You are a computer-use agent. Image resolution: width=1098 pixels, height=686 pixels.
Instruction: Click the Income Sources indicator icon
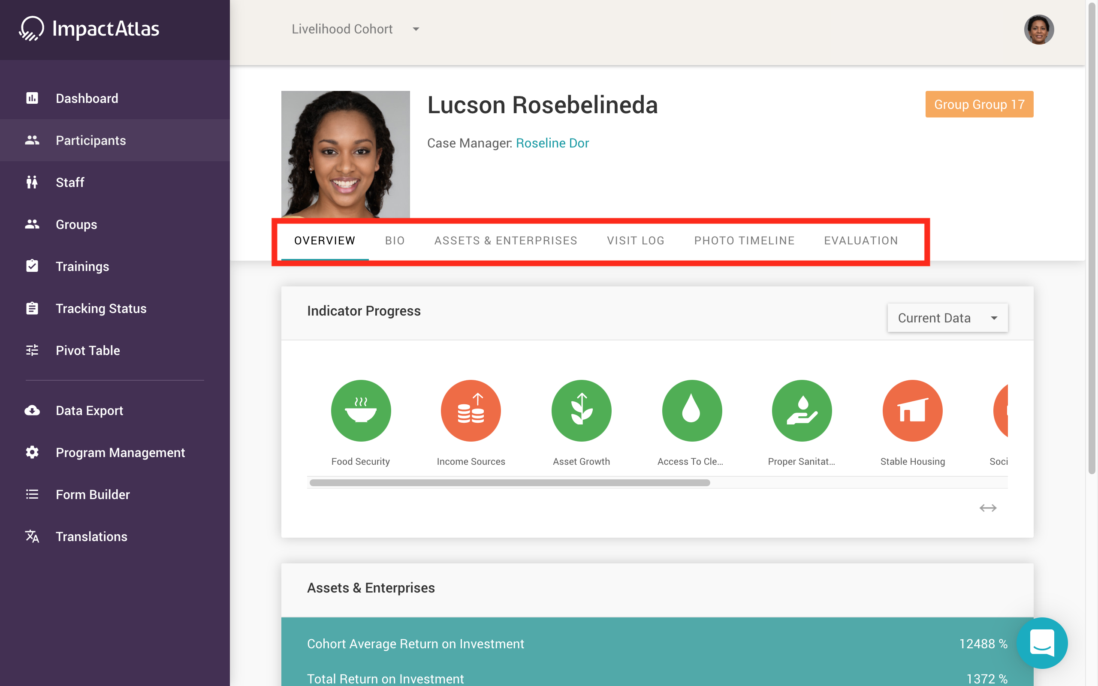coord(471,410)
